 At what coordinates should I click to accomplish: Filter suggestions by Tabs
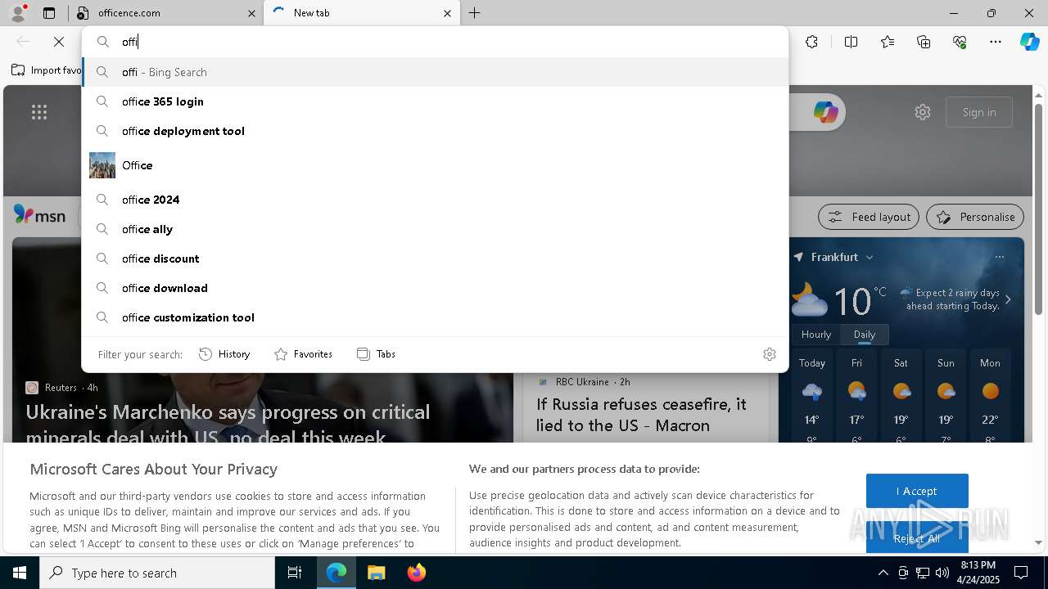376,354
